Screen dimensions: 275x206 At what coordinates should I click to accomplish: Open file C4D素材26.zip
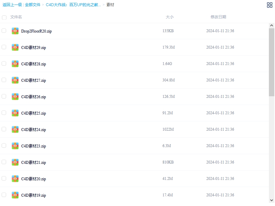34,97
